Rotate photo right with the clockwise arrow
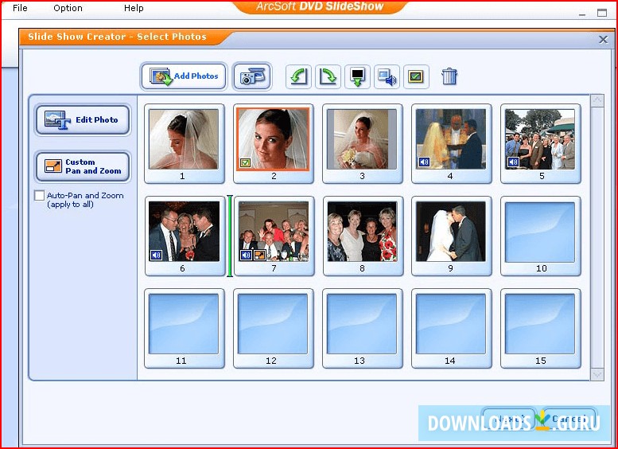This screenshot has height=449, width=618. [328, 76]
